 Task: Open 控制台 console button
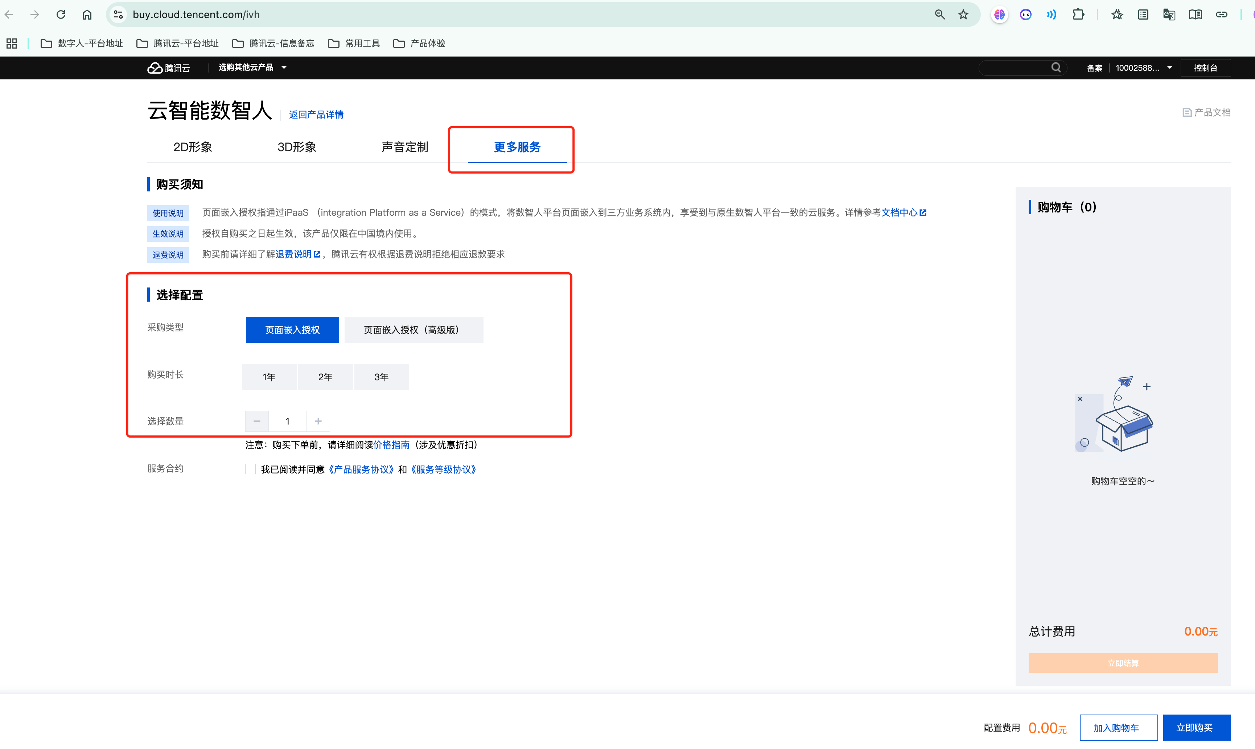(x=1206, y=68)
